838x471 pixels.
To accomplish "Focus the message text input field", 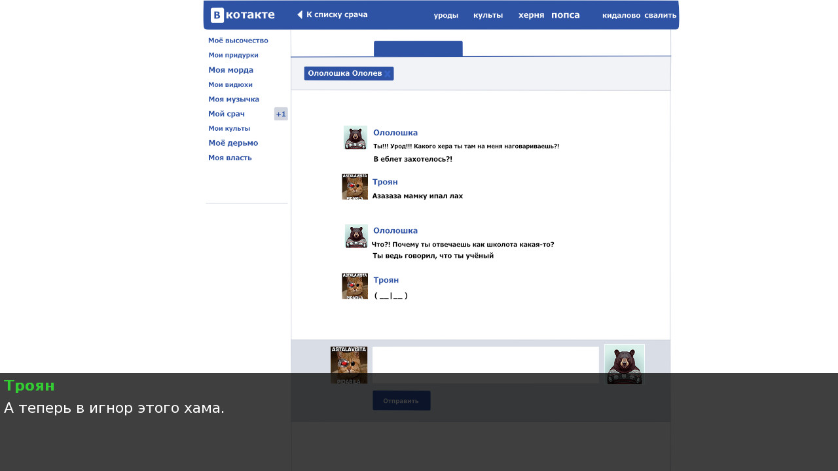I will point(485,364).
